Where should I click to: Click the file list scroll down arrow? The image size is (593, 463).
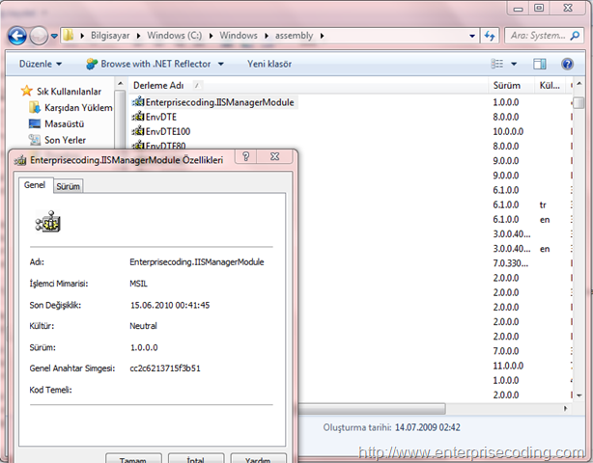tap(579, 395)
